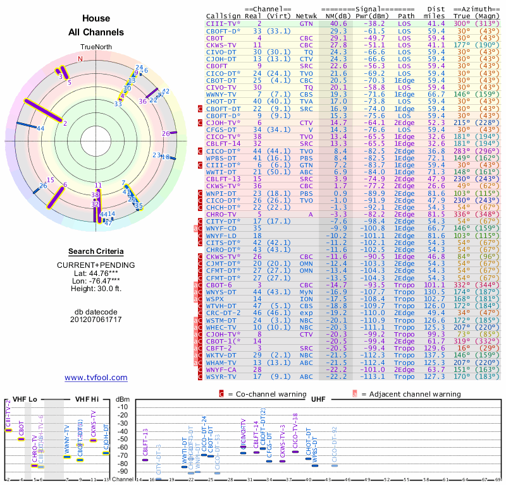Click the Search Criteria heading
Viewport: 506px width, 485px height.
(96, 251)
